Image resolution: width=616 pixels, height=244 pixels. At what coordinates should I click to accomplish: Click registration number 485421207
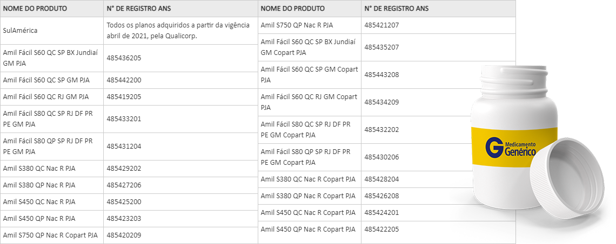(381, 25)
